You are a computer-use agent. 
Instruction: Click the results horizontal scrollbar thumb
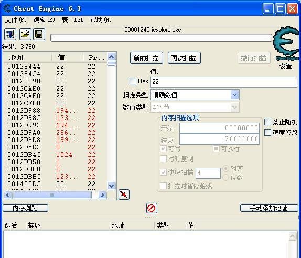click(x=52, y=195)
